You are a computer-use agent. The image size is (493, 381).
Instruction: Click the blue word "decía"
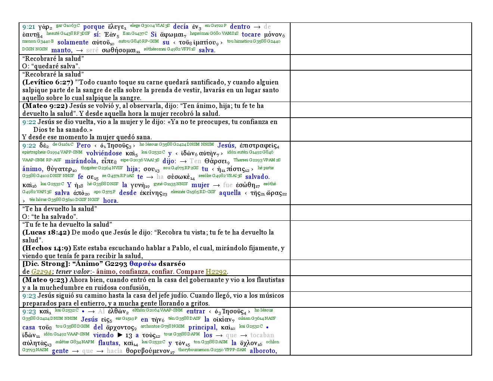click(x=181, y=27)
